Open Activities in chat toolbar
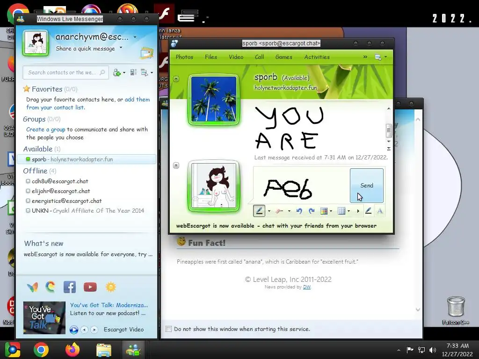The width and height of the screenshot is (479, 359). (317, 57)
